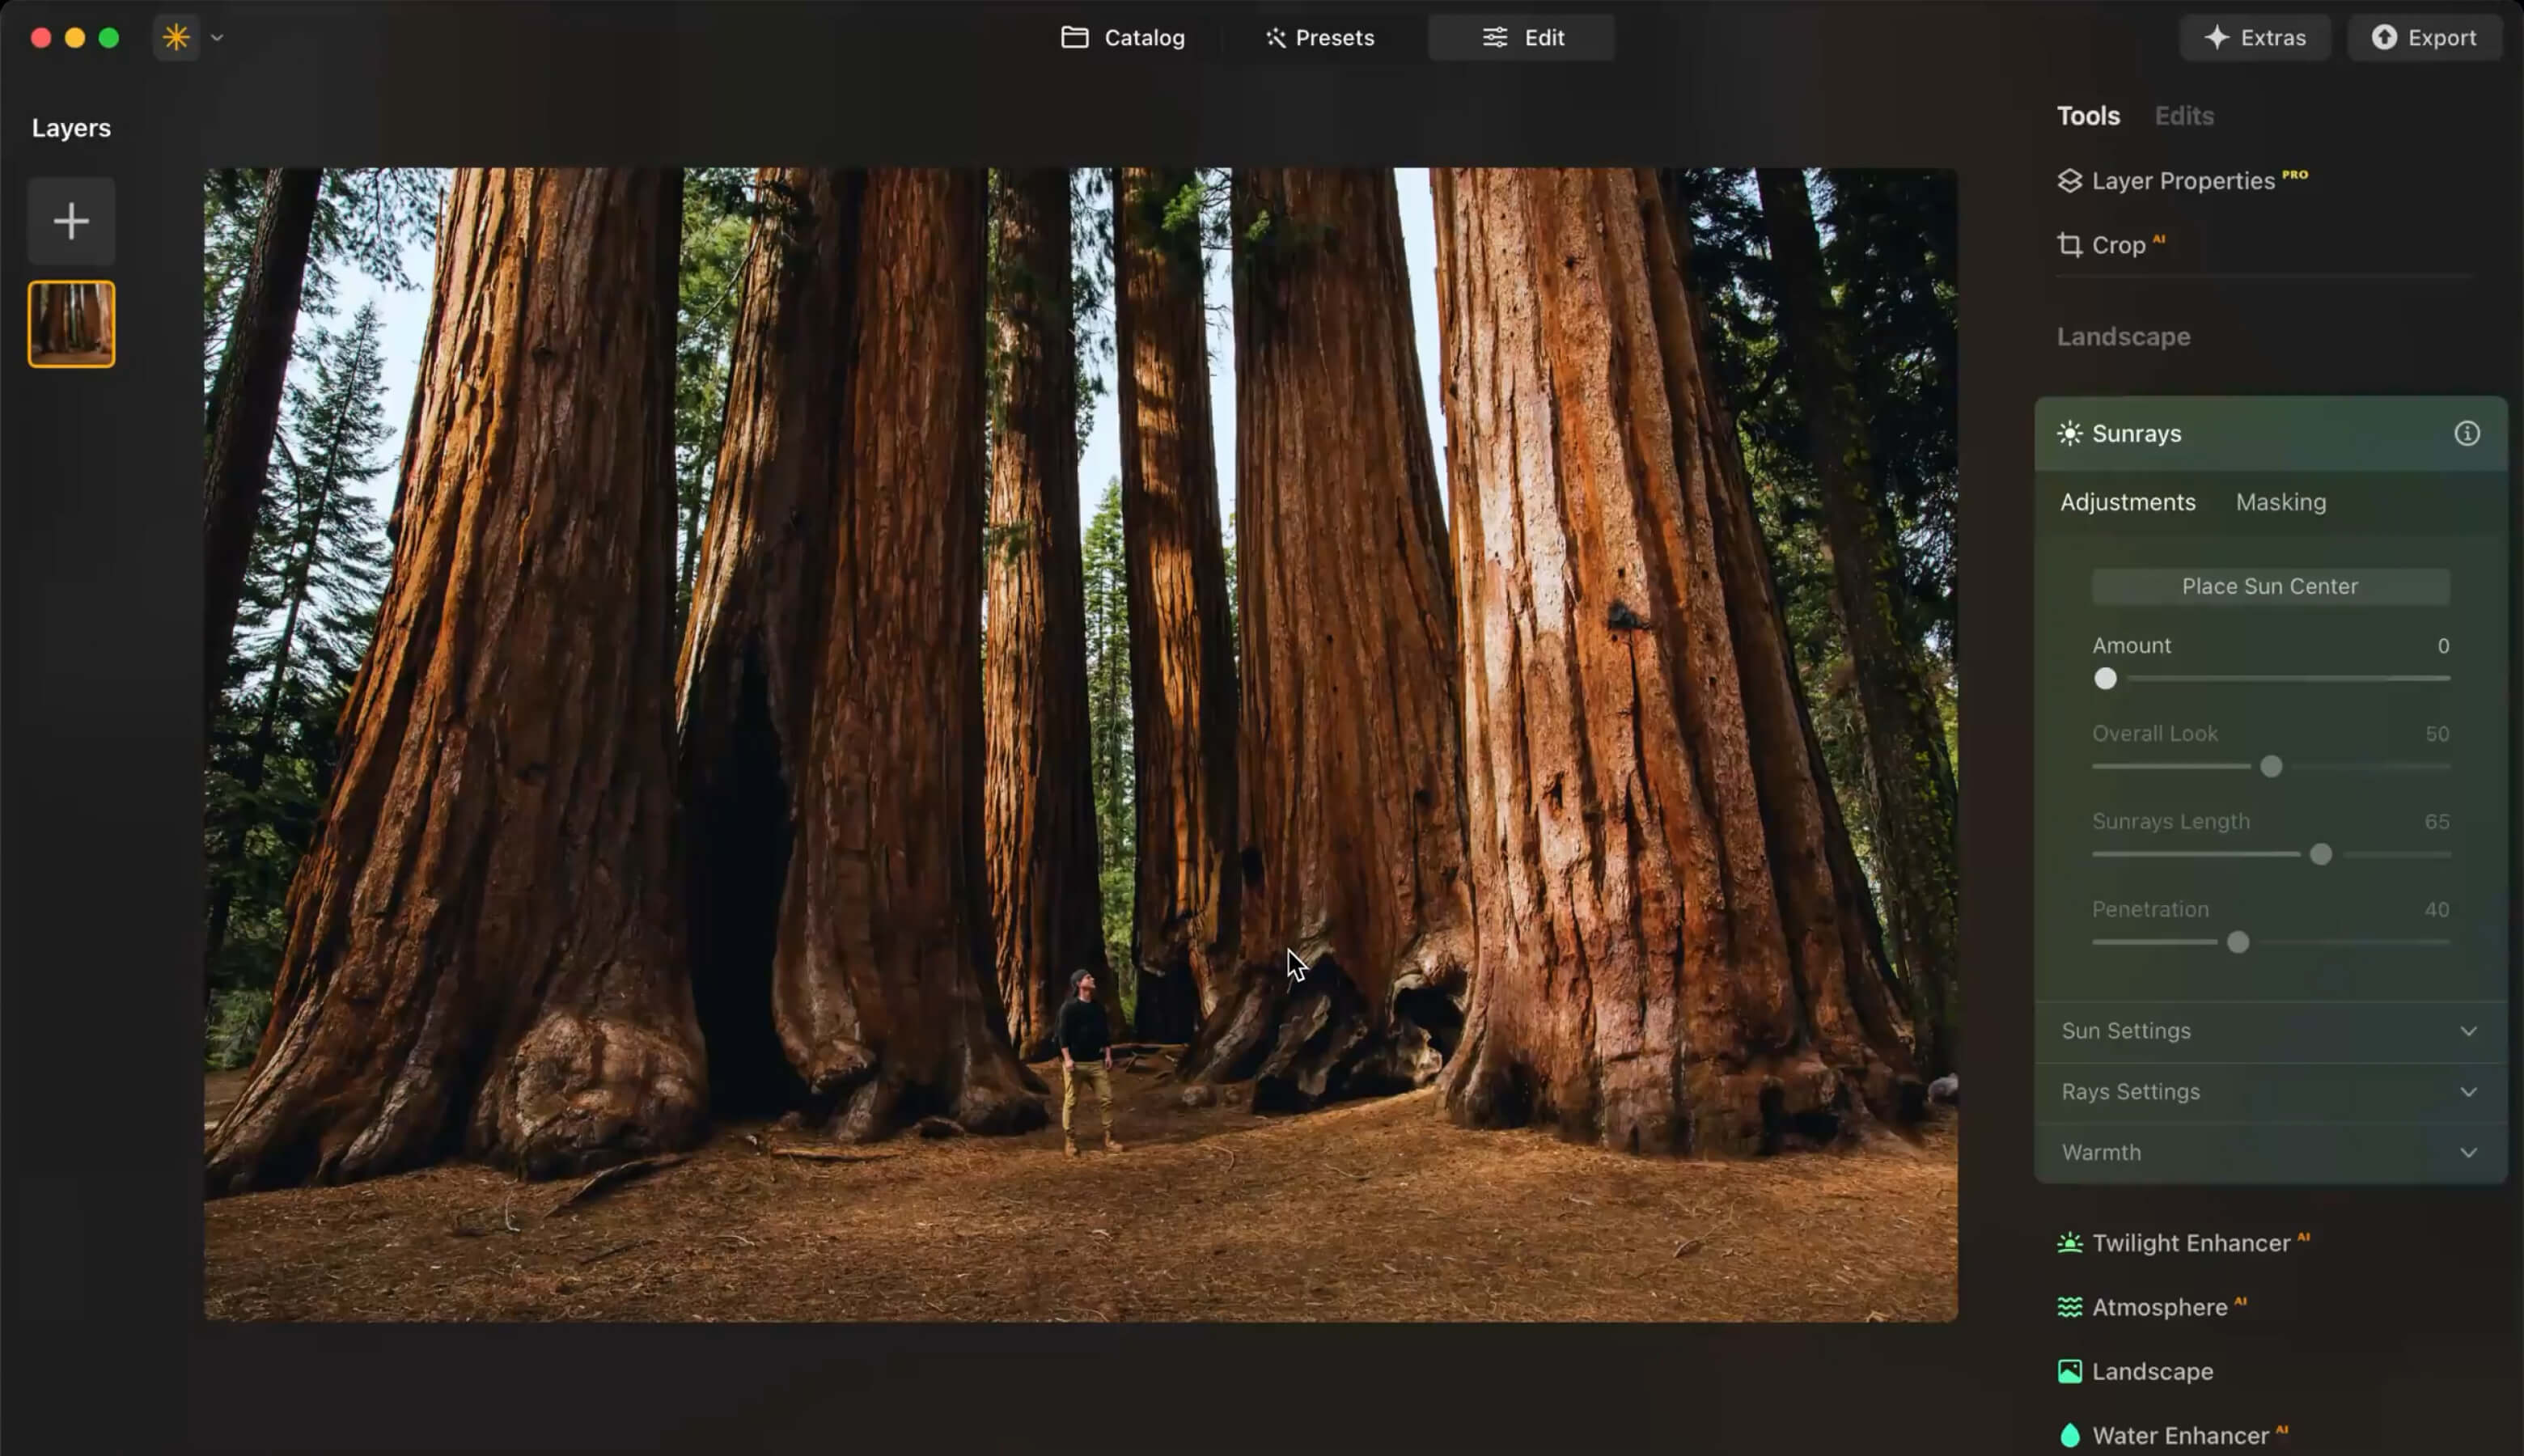Click the Luminar star logo icon
This screenshot has width=2524, height=1456.
pyautogui.click(x=176, y=38)
